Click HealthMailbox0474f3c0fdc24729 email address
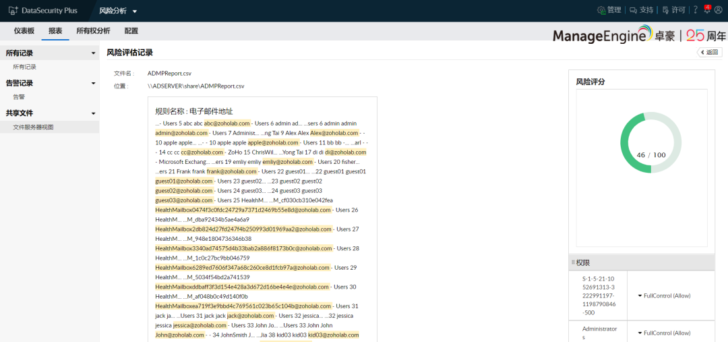The image size is (728, 342). point(243,210)
